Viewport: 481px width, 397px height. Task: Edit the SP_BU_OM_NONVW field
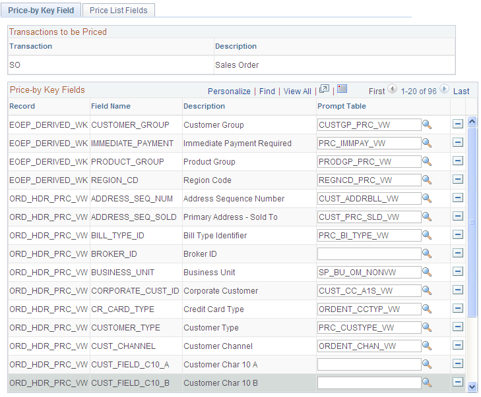(369, 272)
